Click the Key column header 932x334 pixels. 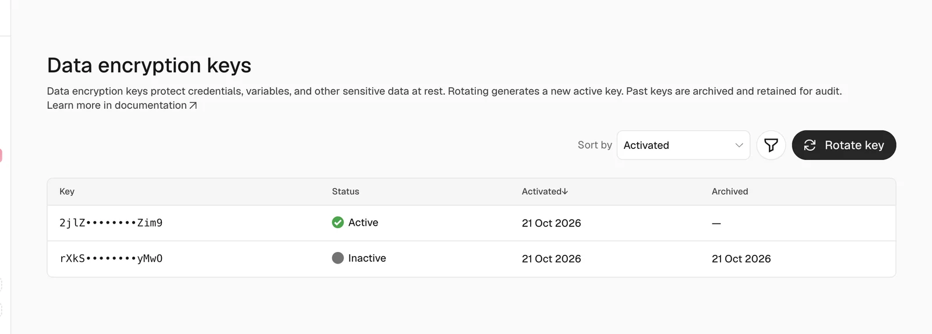click(x=67, y=191)
